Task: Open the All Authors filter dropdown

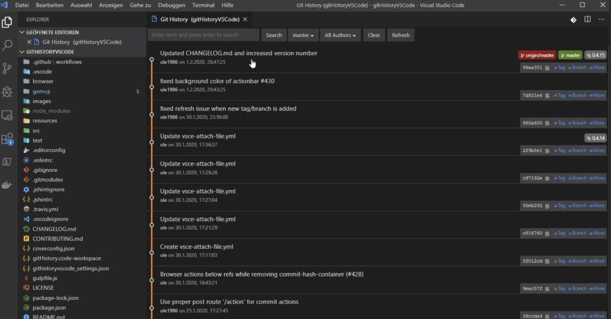Action: click(340, 35)
